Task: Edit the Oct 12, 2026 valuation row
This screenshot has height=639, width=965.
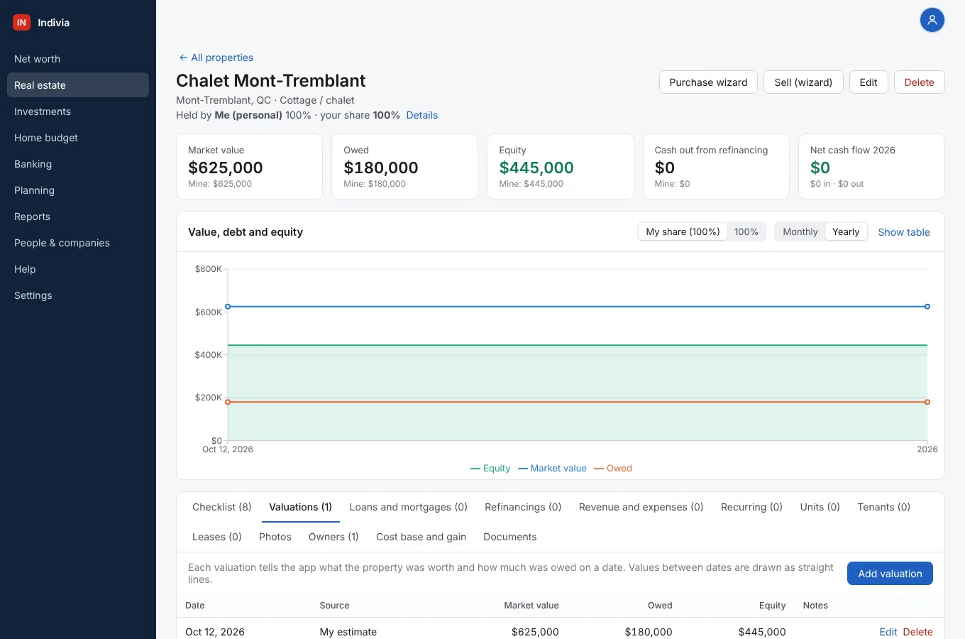Action: (x=888, y=632)
